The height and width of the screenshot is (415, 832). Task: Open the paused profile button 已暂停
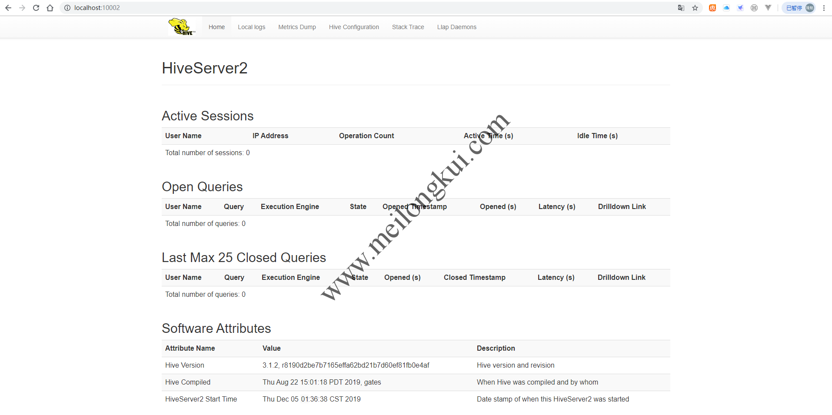pyautogui.click(x=799, y=8)
